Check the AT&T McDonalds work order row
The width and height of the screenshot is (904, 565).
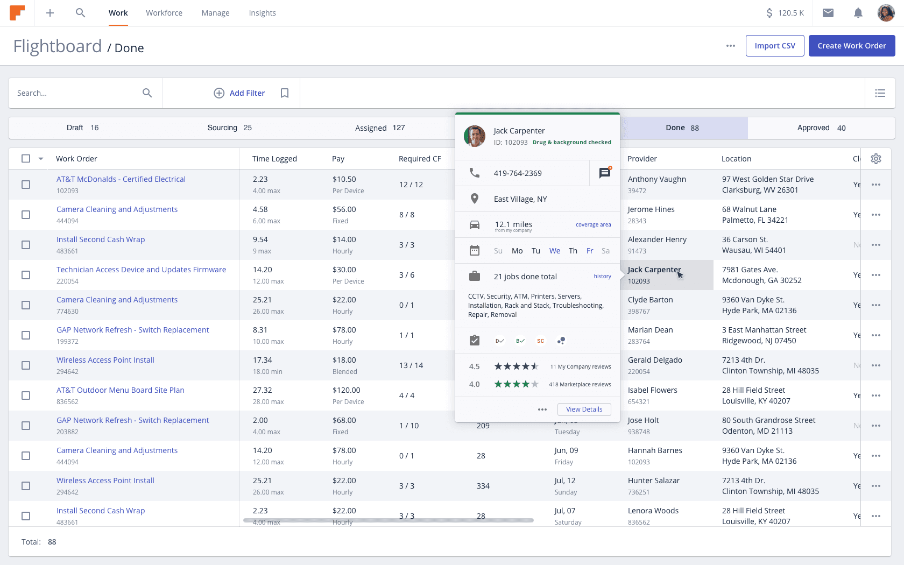pos(26,185)
